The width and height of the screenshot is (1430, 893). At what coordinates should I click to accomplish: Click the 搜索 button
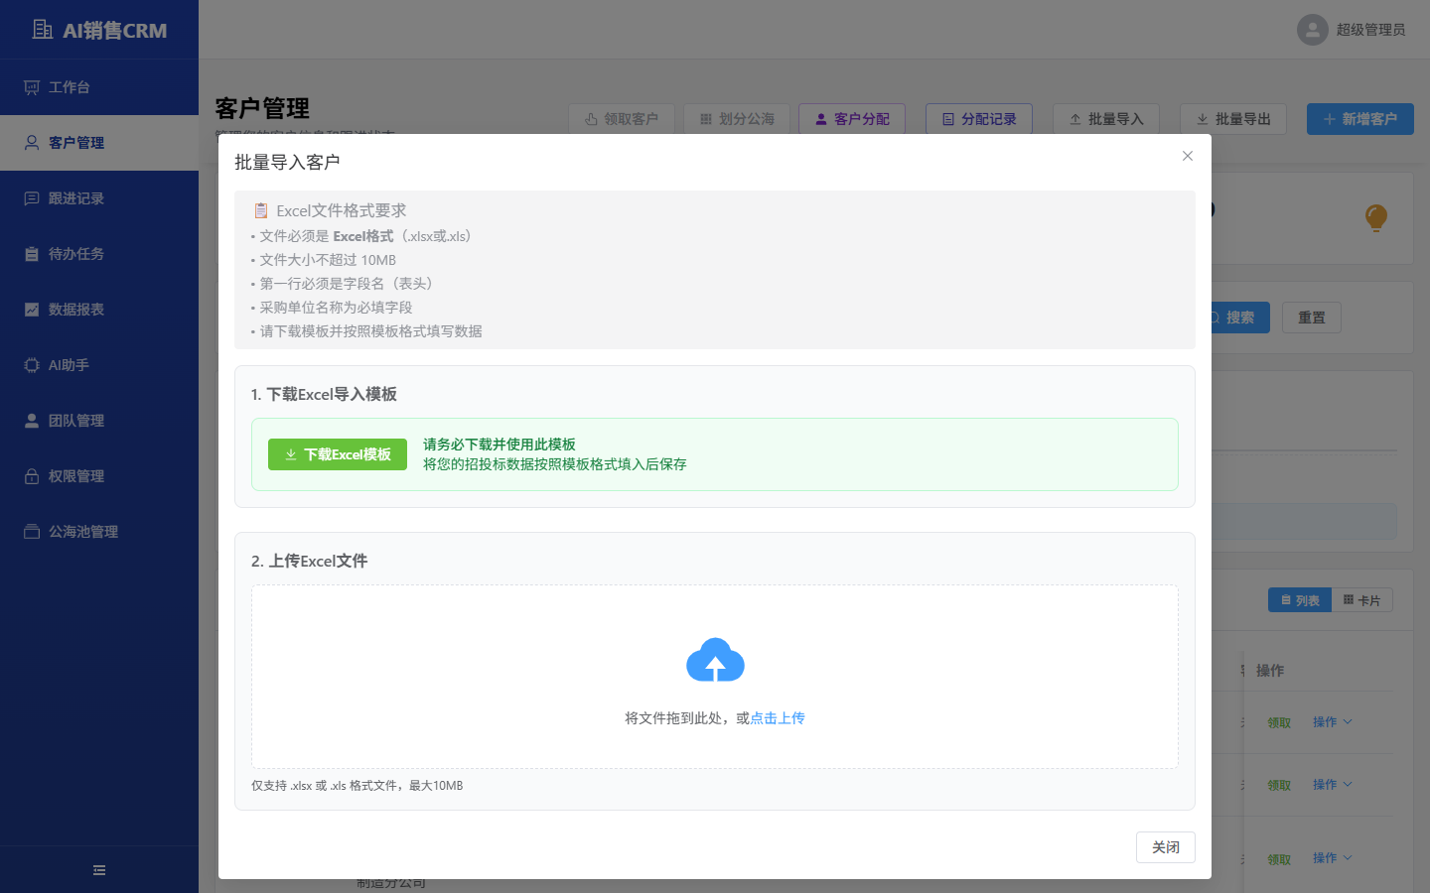tap(1239, 318)
